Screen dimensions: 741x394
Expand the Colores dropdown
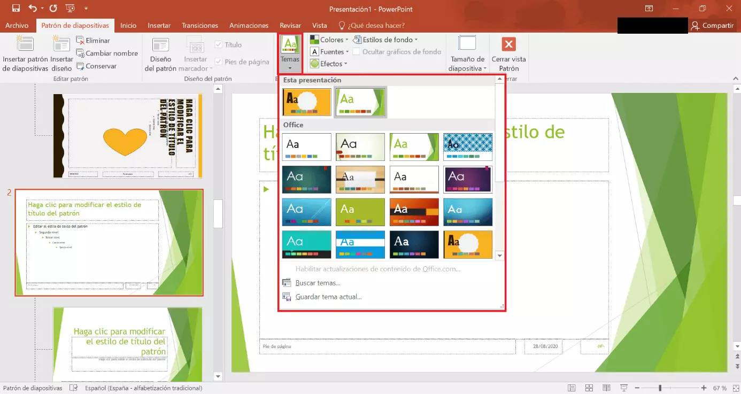click(329, 40)
